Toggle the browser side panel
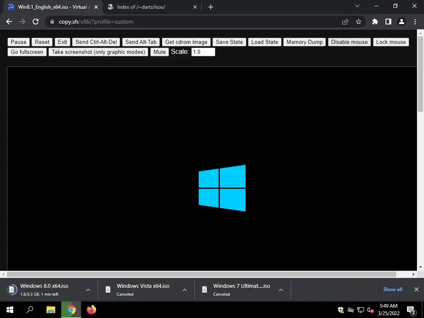This screenshot has height=318, width=424. [x=388, y=22]
